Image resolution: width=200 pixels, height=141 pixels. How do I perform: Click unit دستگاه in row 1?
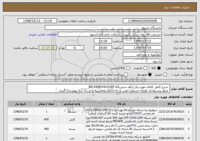(72, 112)
